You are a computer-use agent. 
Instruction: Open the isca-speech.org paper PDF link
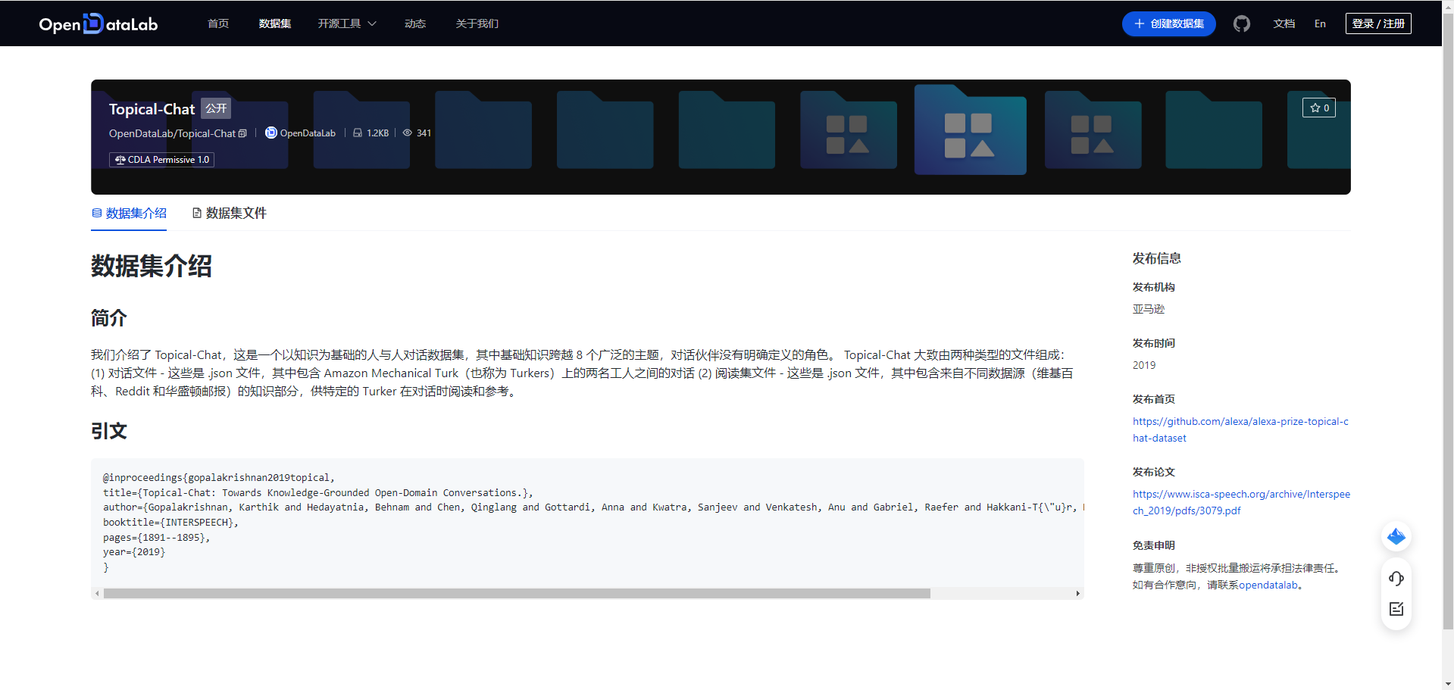(x=1241, y=502)
